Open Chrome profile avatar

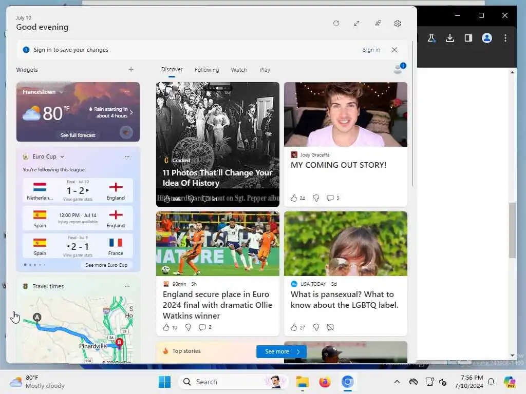coord(487,38)
